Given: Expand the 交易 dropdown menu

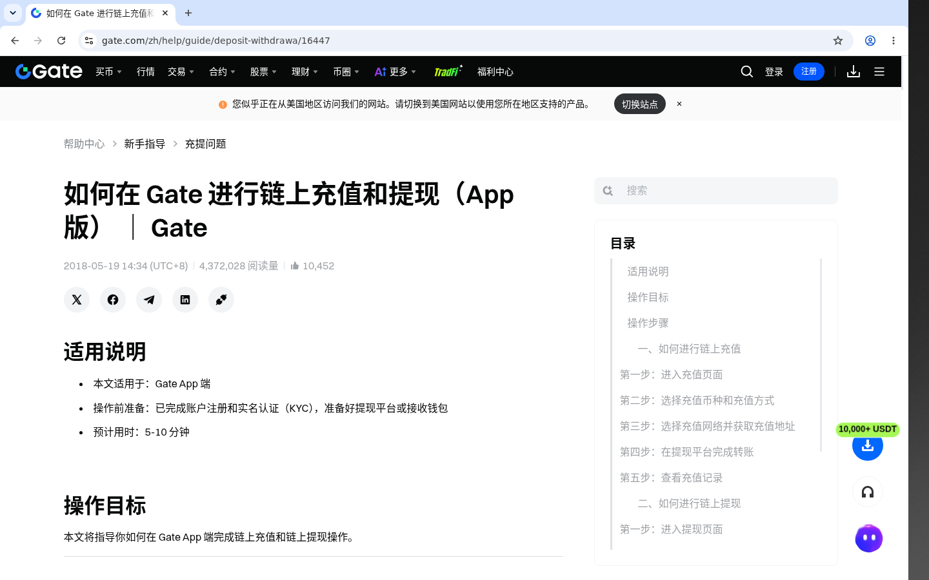Looking at the screenshot, I should click(181, 72).
